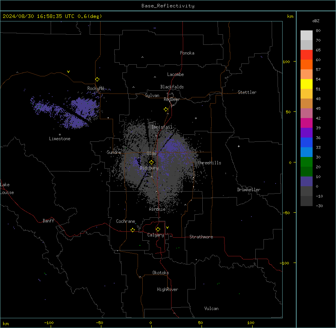Select the yellow diamond marker below Cochrane
Viewport: 336px width, 328px height.
point(133,230)
